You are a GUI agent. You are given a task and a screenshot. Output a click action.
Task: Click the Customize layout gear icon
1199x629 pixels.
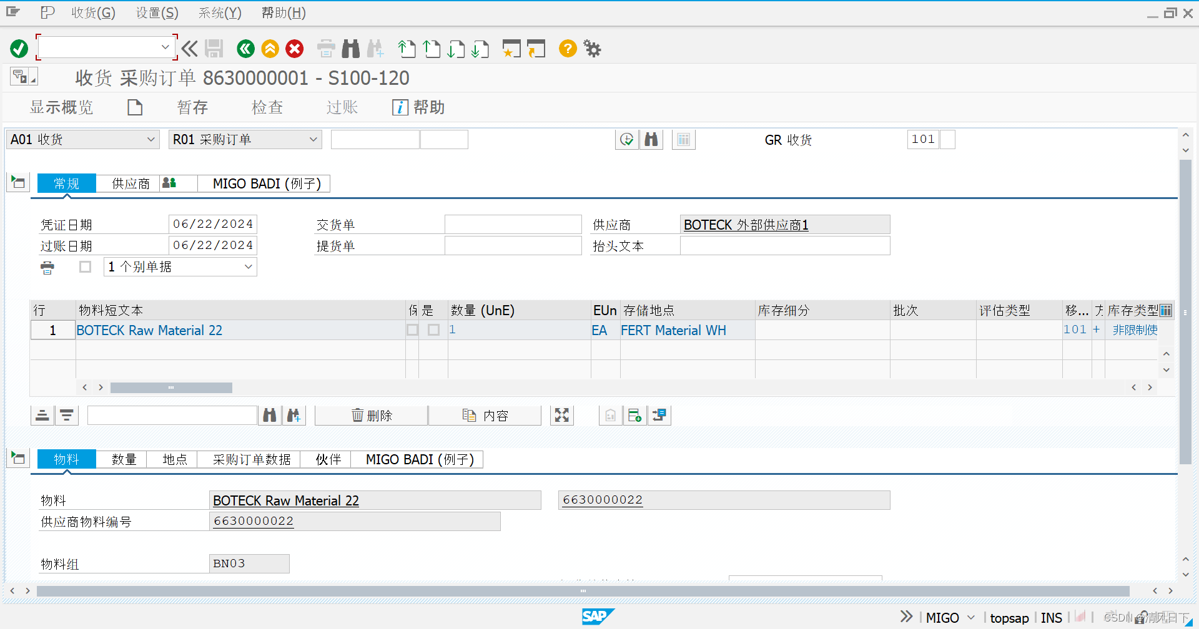[x=592, y=49]
